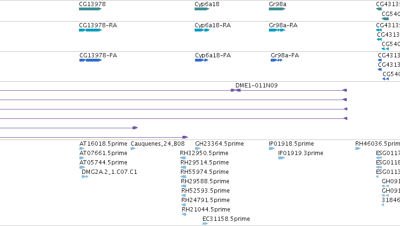Select the teal Gr98a gene arrow
Screen dimensions: 400x226
point(277,9)
